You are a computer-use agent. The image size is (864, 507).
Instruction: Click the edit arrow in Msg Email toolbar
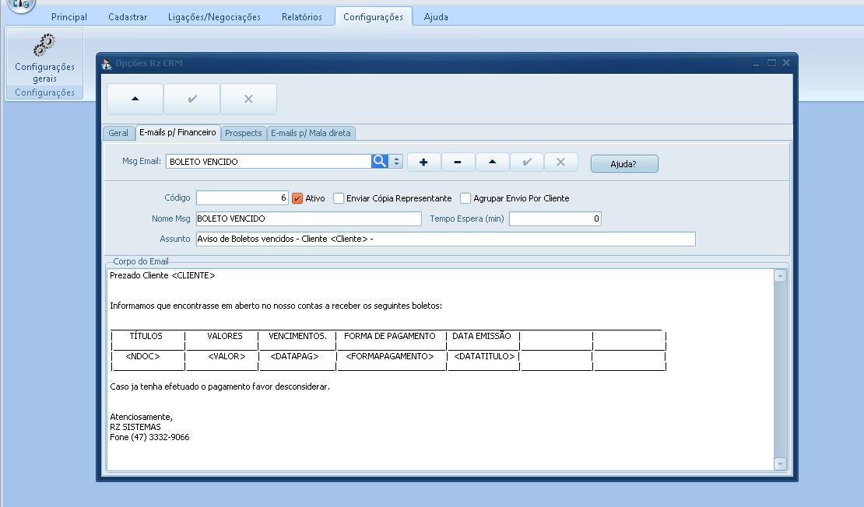coord(492,163)
